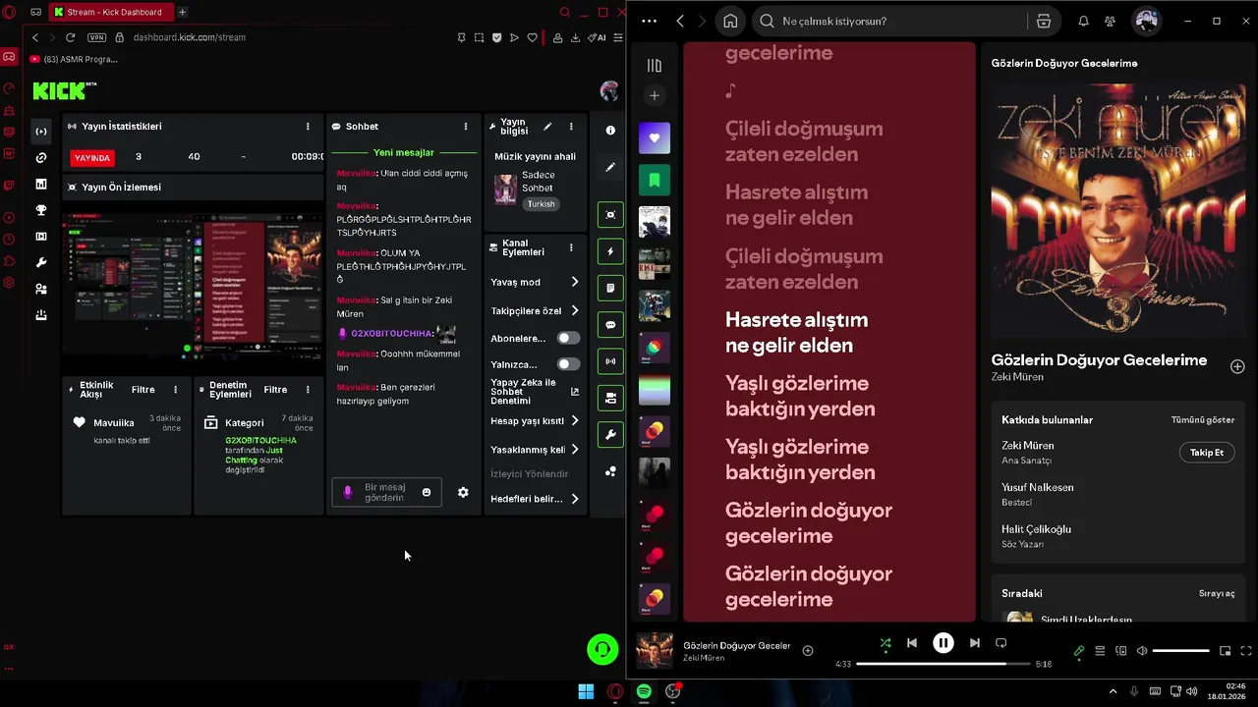Open the Kick profile avatar menu
Screen dimensions: 1258x707
[x=609, y=90]
